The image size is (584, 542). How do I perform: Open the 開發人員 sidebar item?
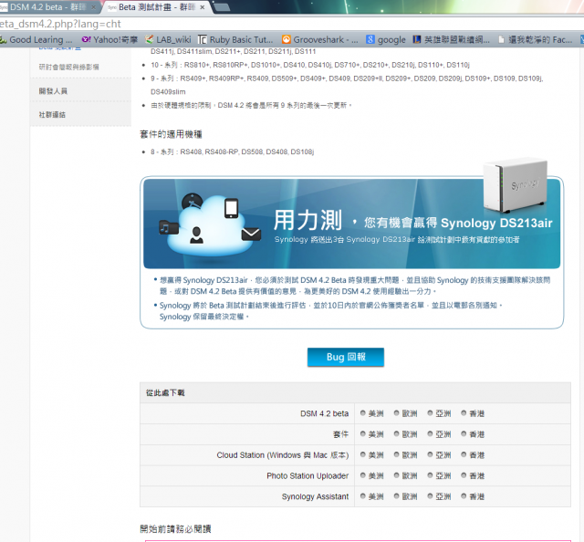(53, 91)
